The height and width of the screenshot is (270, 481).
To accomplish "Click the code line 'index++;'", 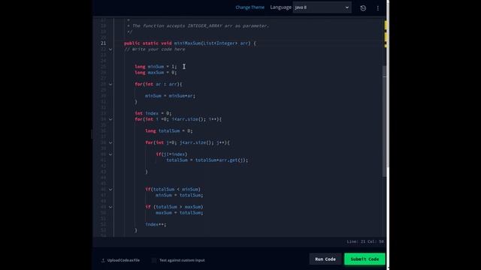I will click(x=156, y=224).
